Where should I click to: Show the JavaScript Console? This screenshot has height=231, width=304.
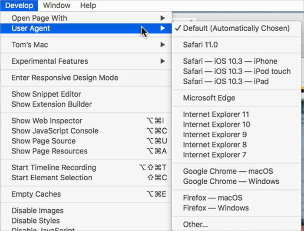point(55,131)
